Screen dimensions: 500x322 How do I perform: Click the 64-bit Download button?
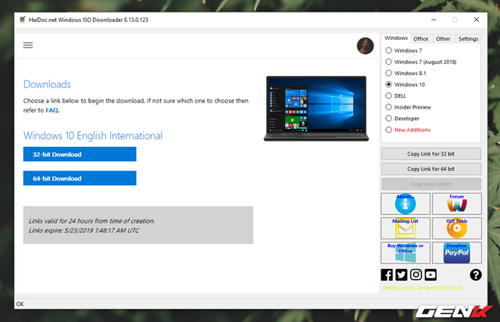tap(80, 178)
